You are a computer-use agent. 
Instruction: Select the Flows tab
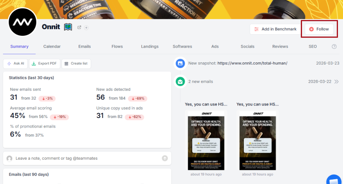(x=117, y=46)
